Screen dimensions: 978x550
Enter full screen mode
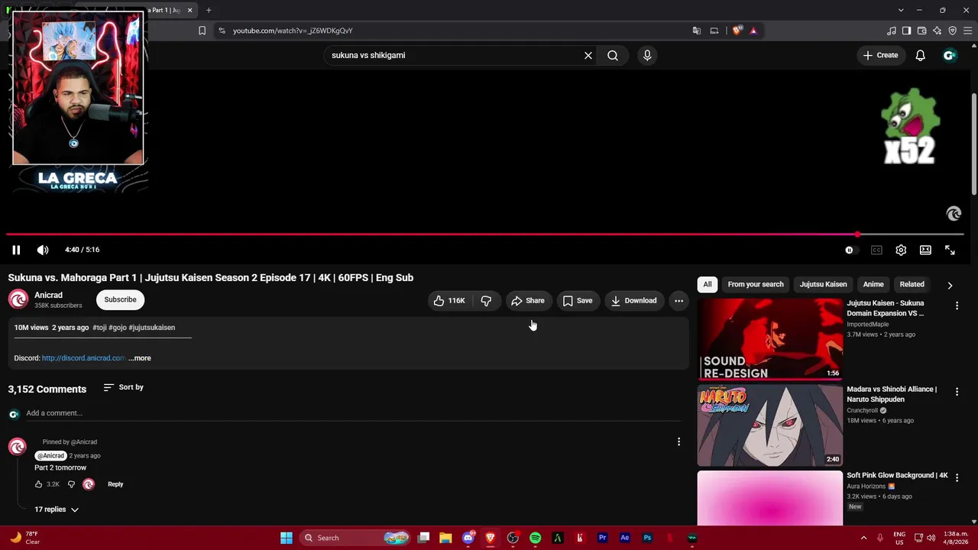click(x=950, y=250)
